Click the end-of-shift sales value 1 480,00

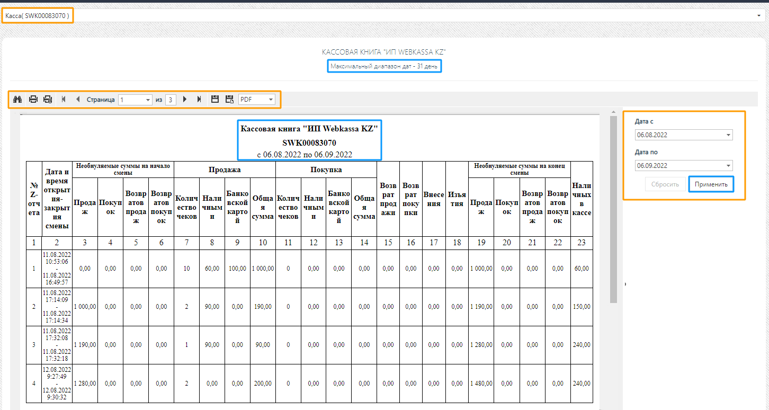pyautogui.click(x=481, y=383)
